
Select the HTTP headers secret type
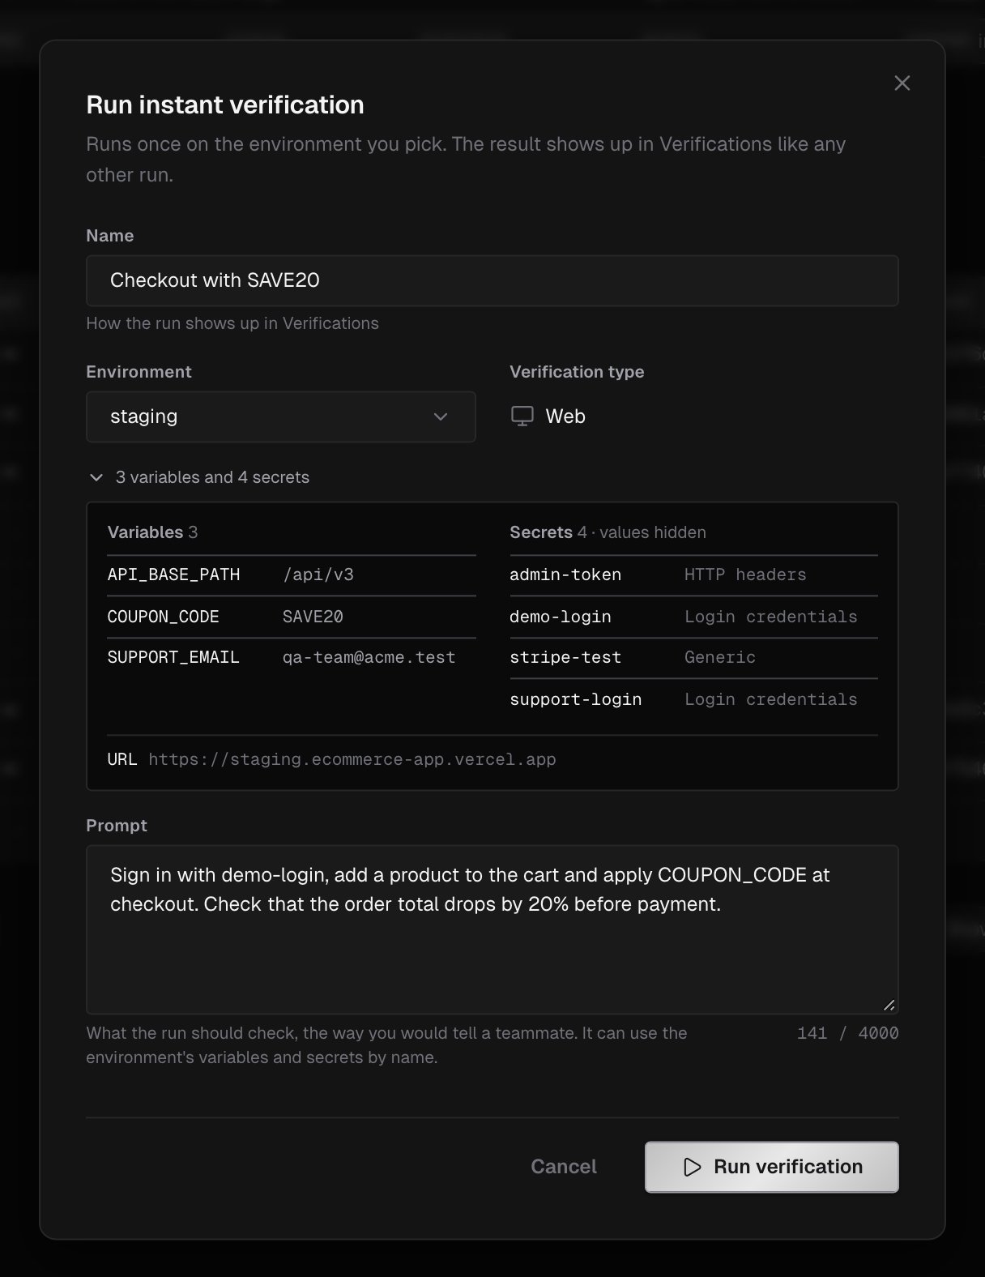(745, 574)
